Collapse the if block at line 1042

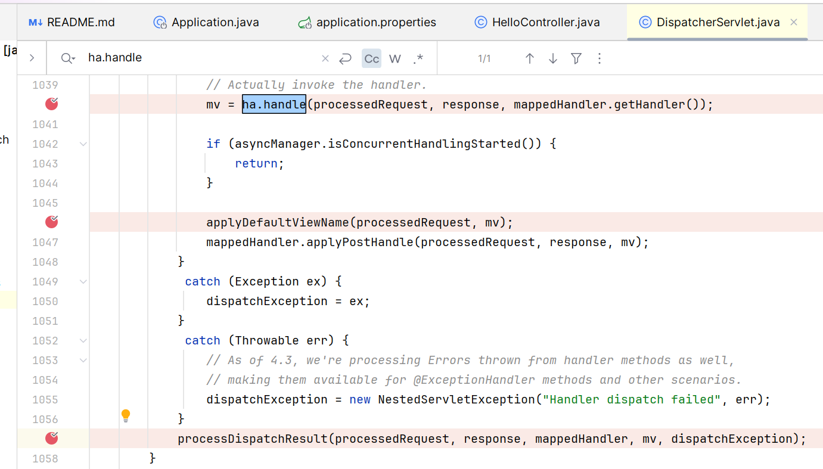(83, 144)
